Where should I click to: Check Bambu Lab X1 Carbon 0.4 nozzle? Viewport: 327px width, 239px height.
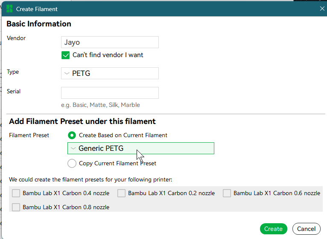(16, 193)
